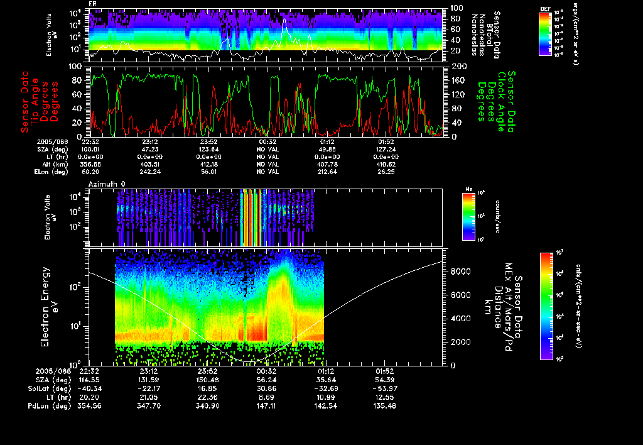Select local time value 21.05
643x445 pixels.
148,397
